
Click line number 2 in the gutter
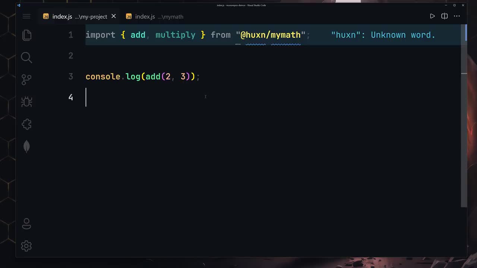click(71, 55)
